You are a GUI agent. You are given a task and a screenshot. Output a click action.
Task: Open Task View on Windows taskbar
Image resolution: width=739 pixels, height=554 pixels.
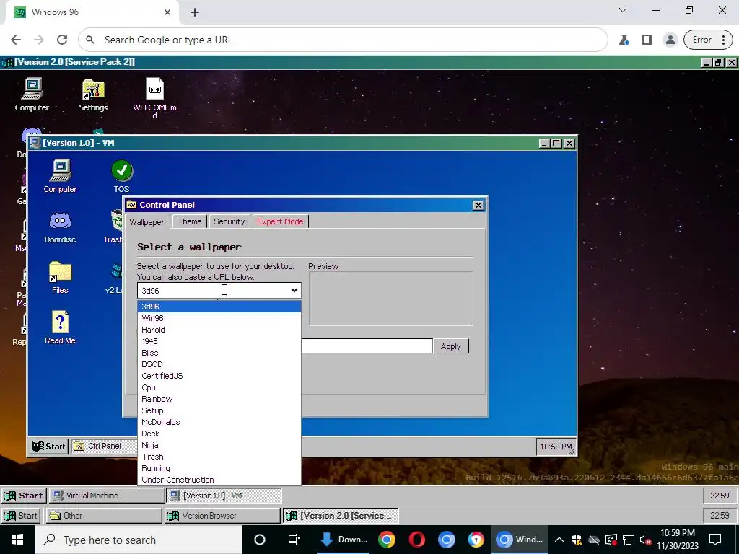coord(294,540)
